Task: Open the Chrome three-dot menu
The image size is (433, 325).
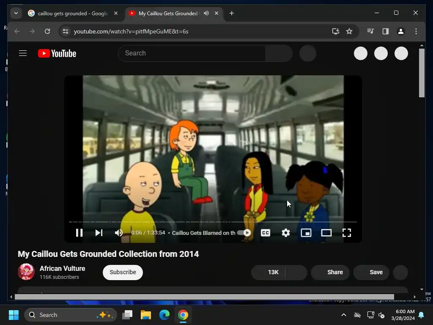Action: [416, 31]
